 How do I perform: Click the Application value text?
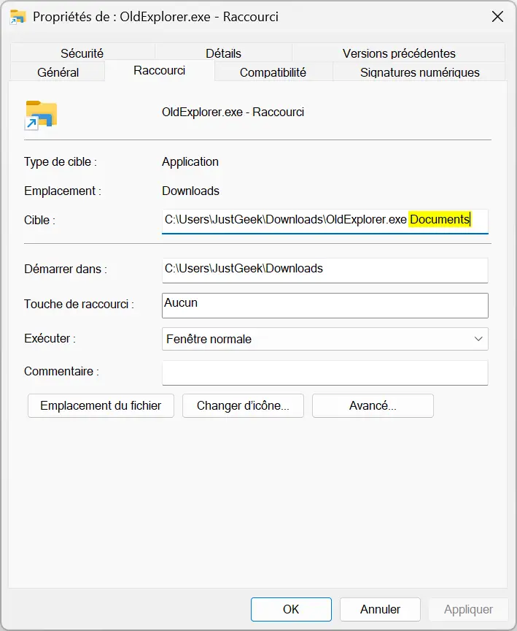(190, 162)
